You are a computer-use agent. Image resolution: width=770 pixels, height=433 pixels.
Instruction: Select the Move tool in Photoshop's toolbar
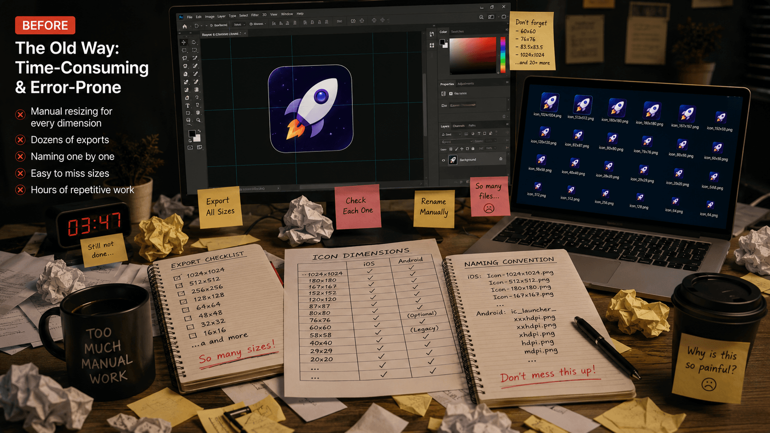coord(184,42)
